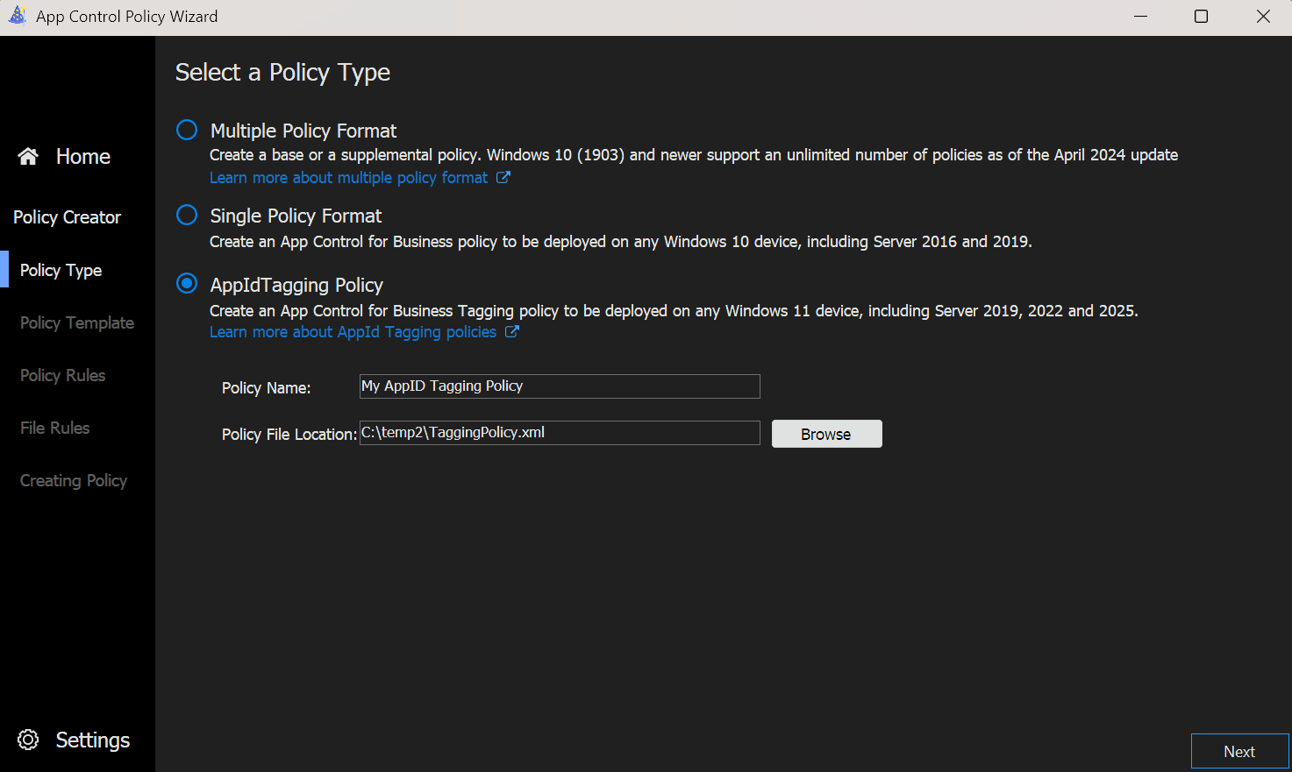1292x772 pixels.
Task: Click external link icon beside AppId Tagging policies
Action: pyautogui.click(x=512, y=332)
